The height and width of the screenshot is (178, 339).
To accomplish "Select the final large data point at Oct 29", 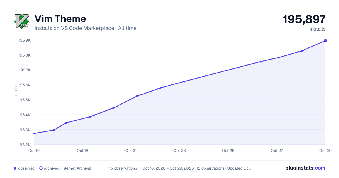I will (x=325, y=41).
